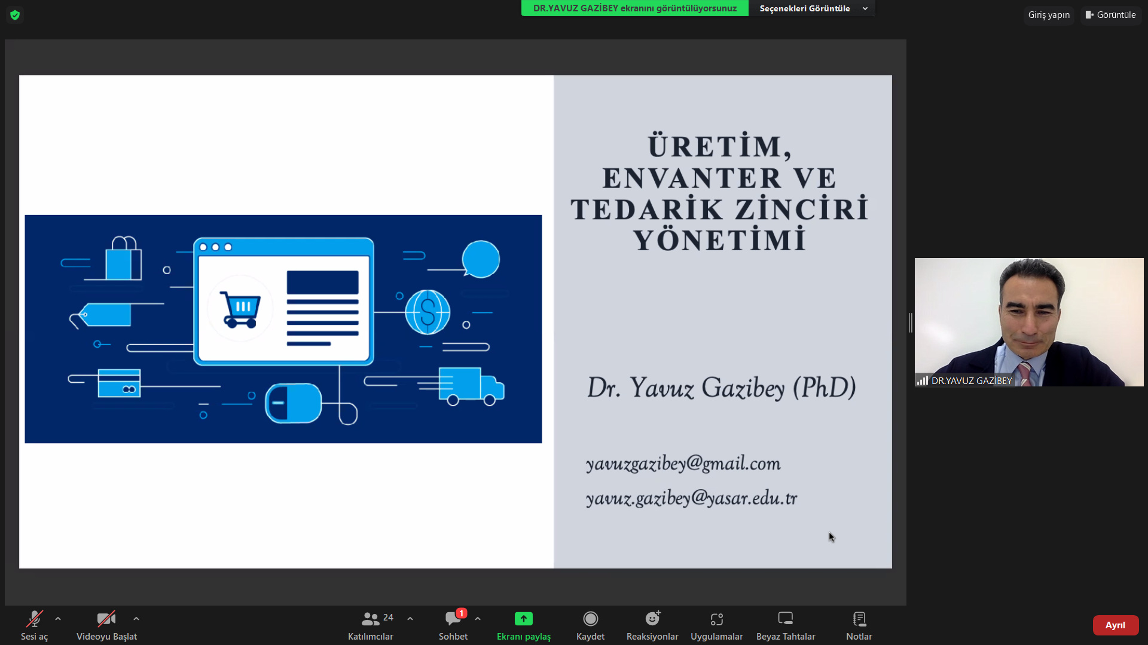Open the Seçenekleri Görüntüle menu
This screenshot has width=1148, height=645.
point(812,8)
